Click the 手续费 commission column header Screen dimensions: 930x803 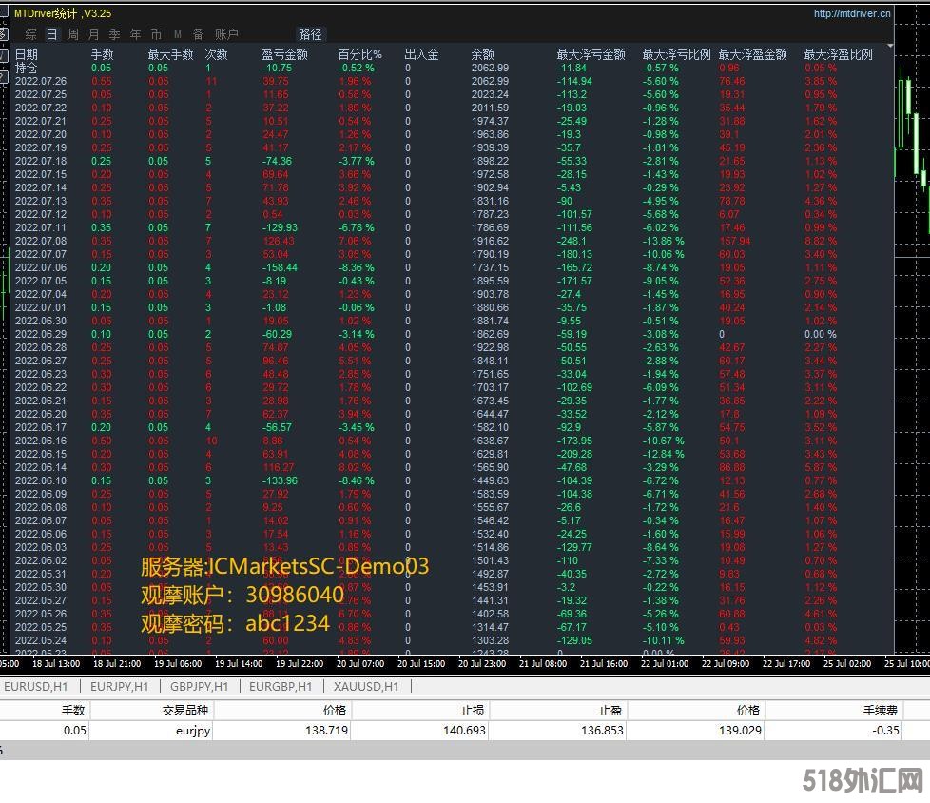point(881,711)
